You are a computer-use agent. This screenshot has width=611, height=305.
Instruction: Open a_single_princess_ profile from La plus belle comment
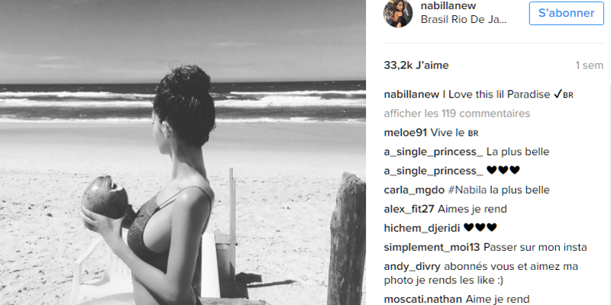433,152
